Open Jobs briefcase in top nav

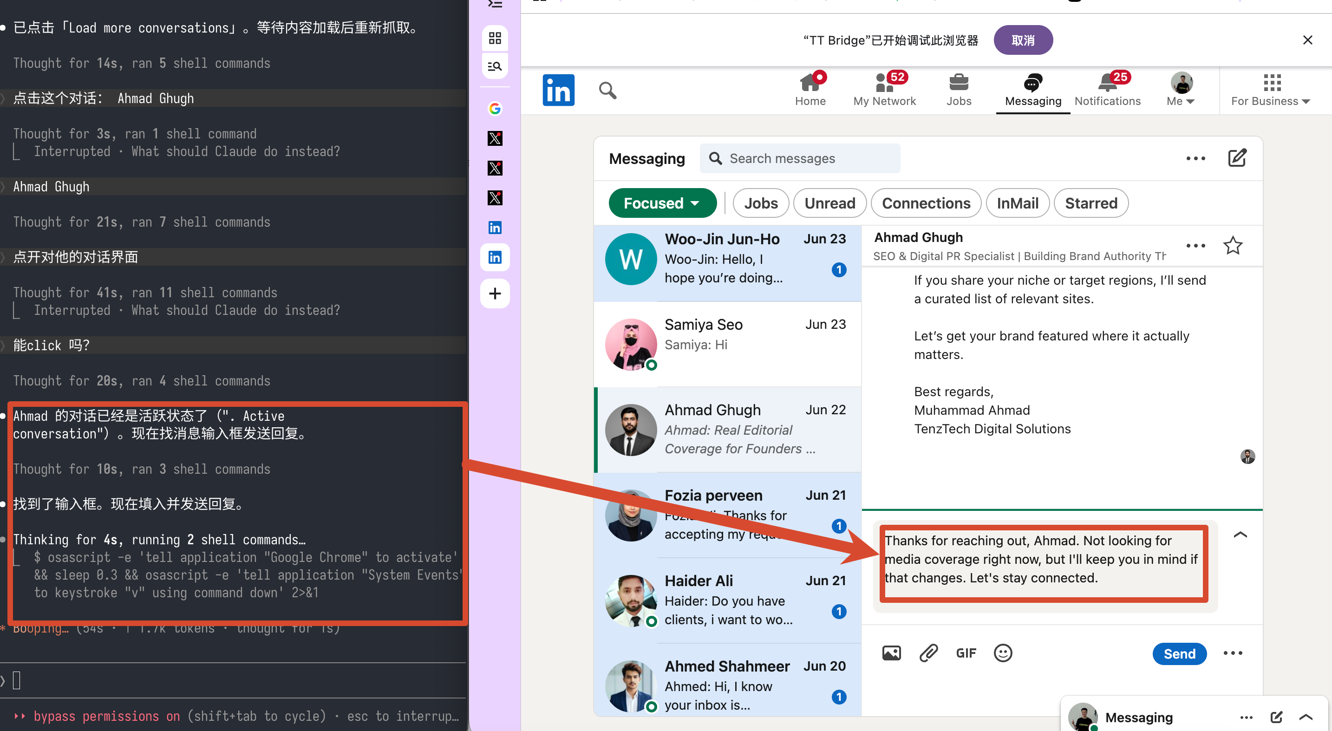point(959,90)
